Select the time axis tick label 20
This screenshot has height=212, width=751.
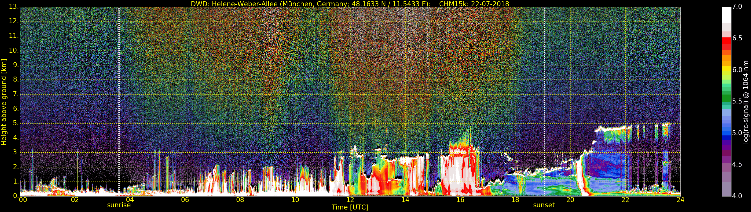coord(571,200)
